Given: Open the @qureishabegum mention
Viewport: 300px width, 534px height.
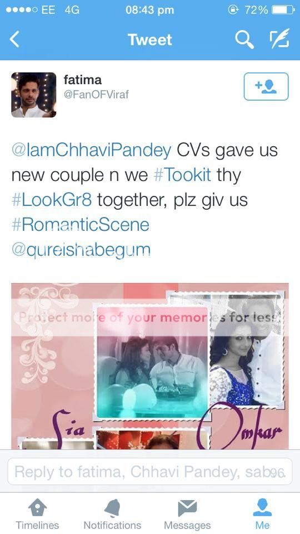Looking at the screenshot, I should pyautogui.click(x=81, y=250).
